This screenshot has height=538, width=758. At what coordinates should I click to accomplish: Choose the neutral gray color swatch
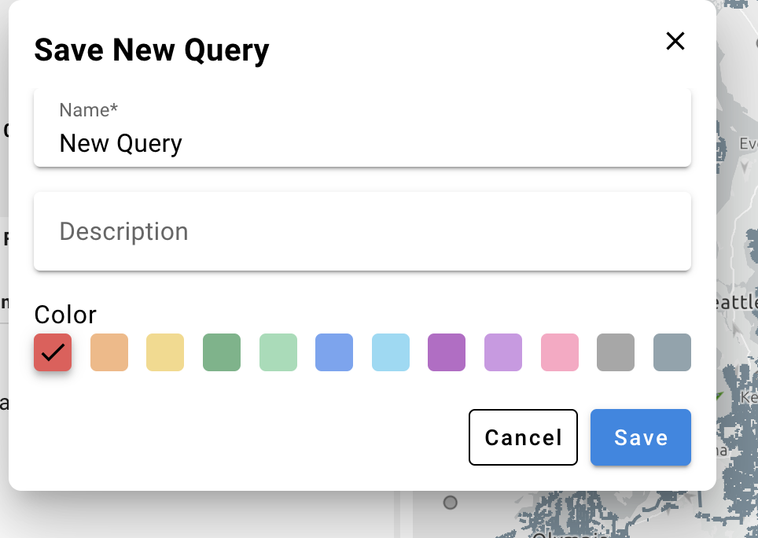[616, 352]
